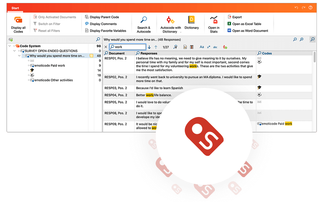Screen dimensions: 323x202
Task: Click the responses table vertical scrollbar
Action: point(315,57)
